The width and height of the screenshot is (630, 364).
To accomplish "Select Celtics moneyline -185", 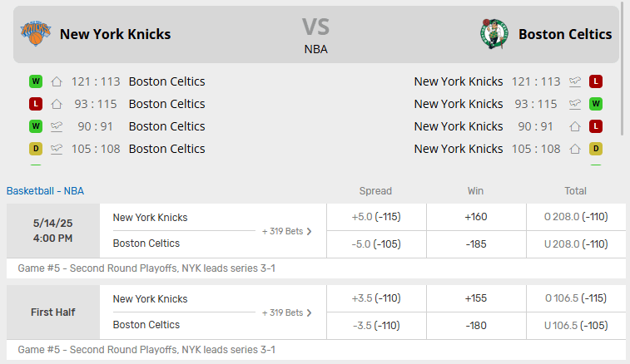I will 476,244.
